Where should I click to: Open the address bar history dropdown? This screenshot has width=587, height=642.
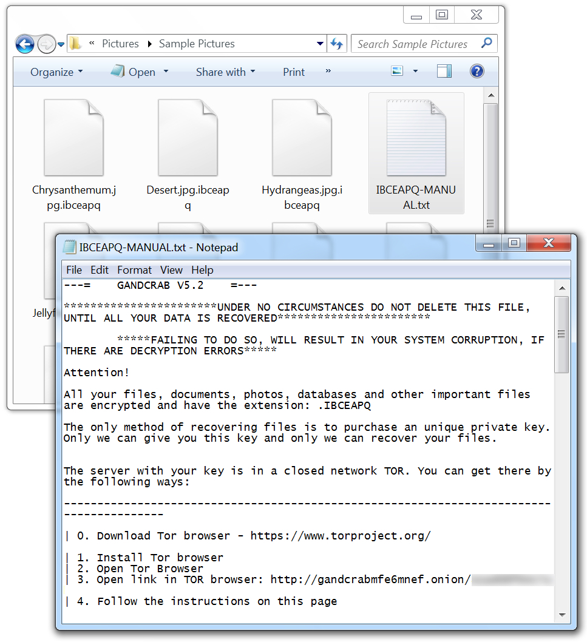tap(320, 44)
